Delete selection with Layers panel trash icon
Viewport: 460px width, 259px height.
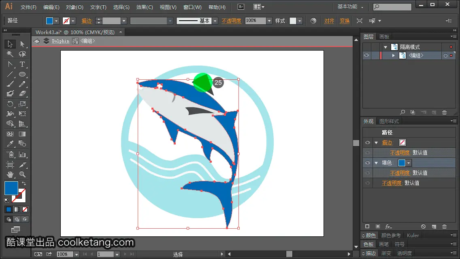pyautogui.click(x=445, y=113)
